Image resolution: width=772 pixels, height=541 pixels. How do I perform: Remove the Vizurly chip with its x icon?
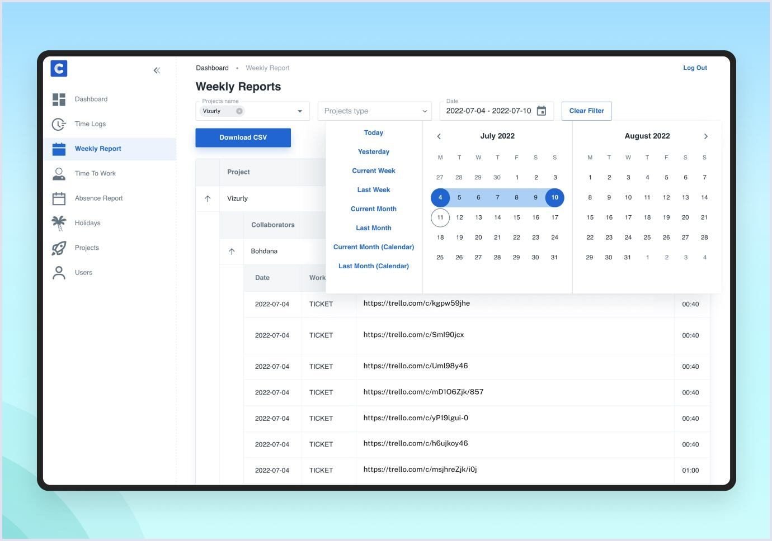tap(239, 111)
